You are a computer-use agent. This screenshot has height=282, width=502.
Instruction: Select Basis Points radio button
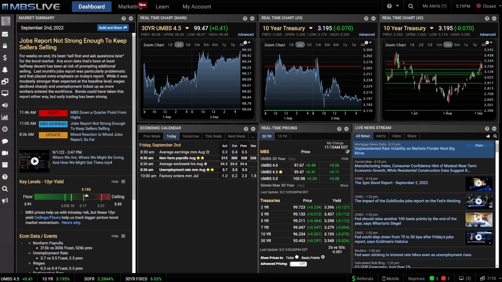click(323, 257)
